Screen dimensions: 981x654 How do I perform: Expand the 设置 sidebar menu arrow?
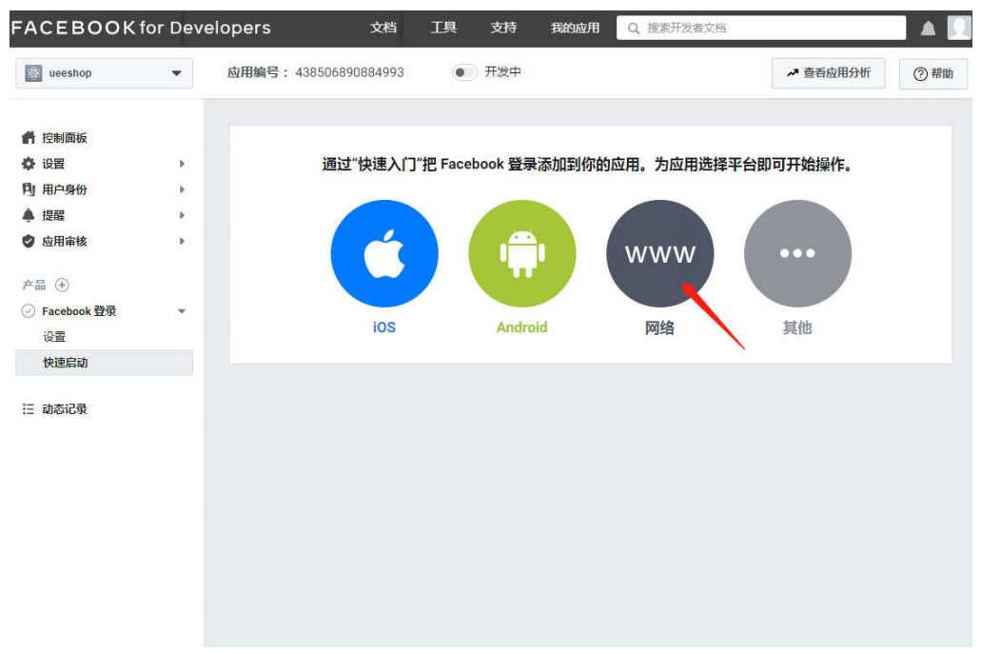tap(182, 164)
